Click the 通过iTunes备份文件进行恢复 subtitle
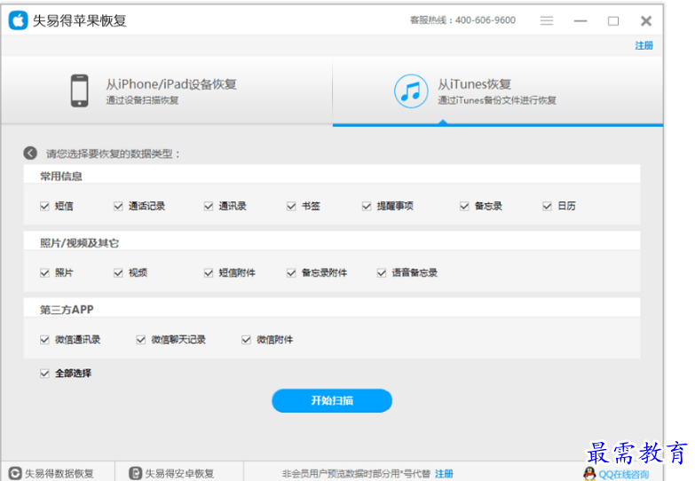Screen dimensions: 695x481 point(497,100)
